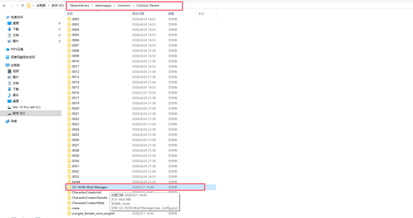Select folder named 0021
413x218 pixels.
[75, 114]
